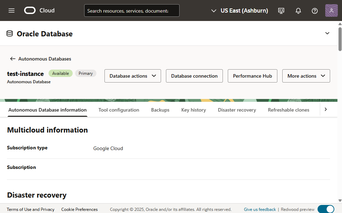Screen dimensions: 342x213
Task: Open the help question mark icon
Action: pyautogui.click(x=314, y=11)
